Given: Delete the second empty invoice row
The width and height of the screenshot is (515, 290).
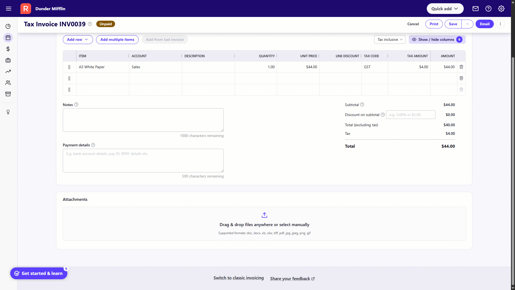Looking at the screenshot, I should pos(461,78).
